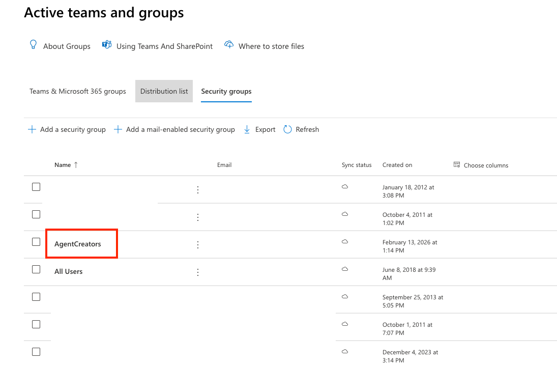Select the Where to store files cloud icon
The width and height of the screenshot is (557, 365).
229,44
